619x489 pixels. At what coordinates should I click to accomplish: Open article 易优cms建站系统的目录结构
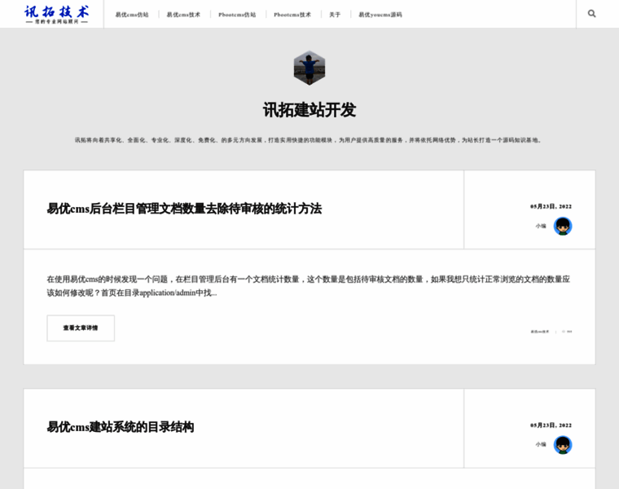(121, 427)
